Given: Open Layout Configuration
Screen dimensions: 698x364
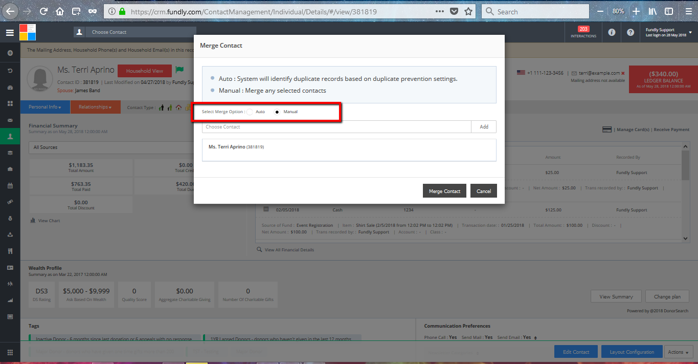Looking at the screenshot, I should (632, 352).
